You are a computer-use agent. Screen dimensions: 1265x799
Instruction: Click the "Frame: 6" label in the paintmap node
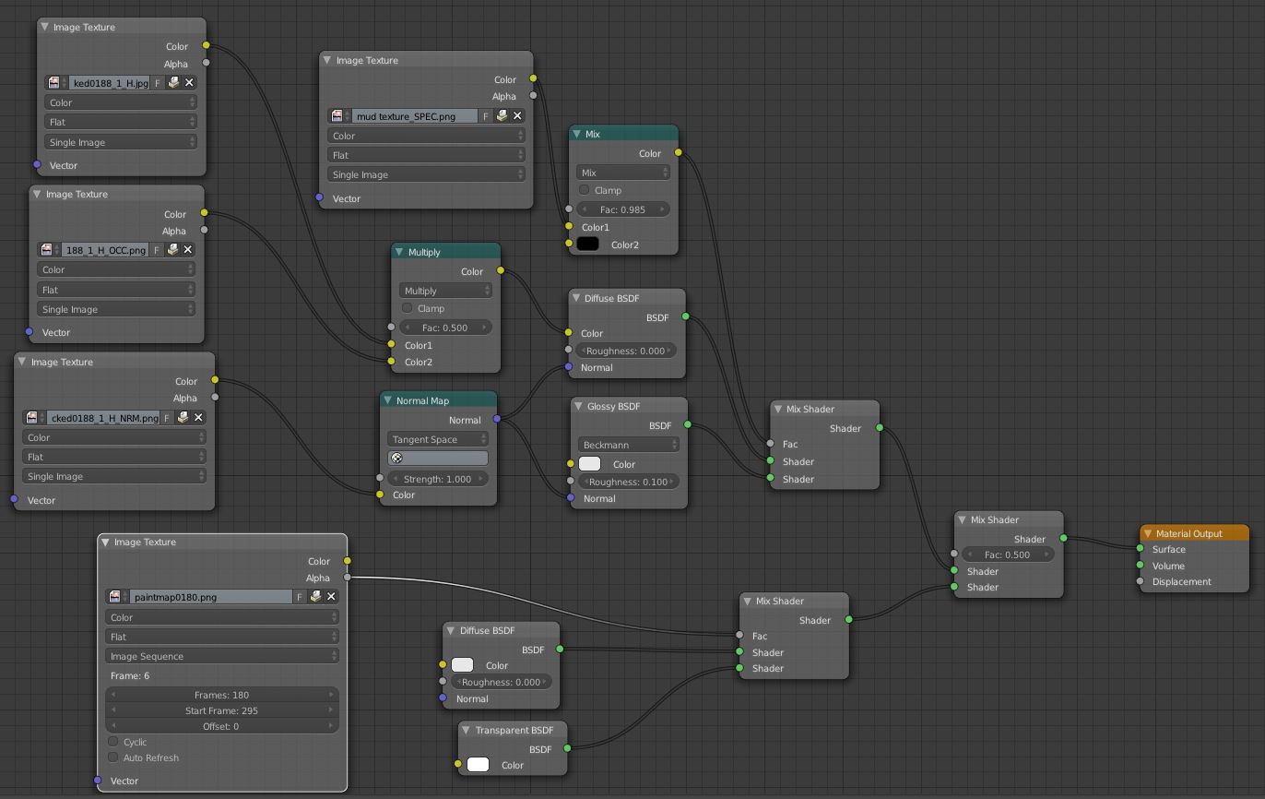pos(130,676)
